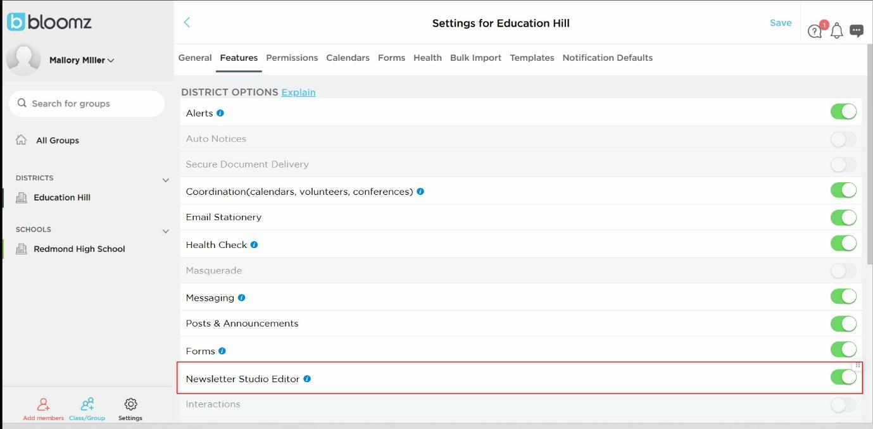Viewport: 873px width, 429px height.
Task: Switch to the Health tab
Action: pos(427,58)
